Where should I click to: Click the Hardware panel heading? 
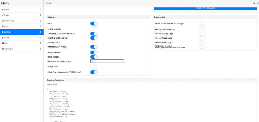(51, 17)
